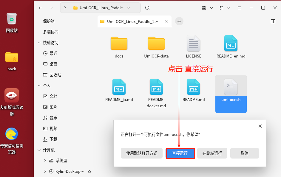The height and width of the screenshot is (177, 281).
Task: Open the hamburger menu
Action: (x=239, y=8)
